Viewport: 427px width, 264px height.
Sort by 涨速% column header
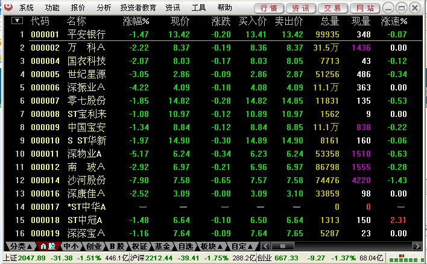[394, 21]
